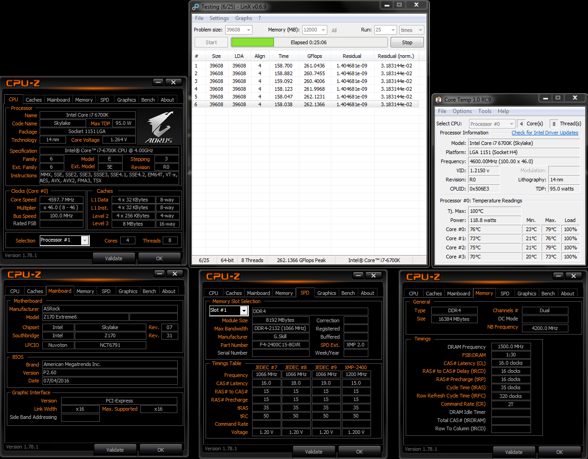
Task: Click 8 Threads in LinX status bar
Action: 252,260
